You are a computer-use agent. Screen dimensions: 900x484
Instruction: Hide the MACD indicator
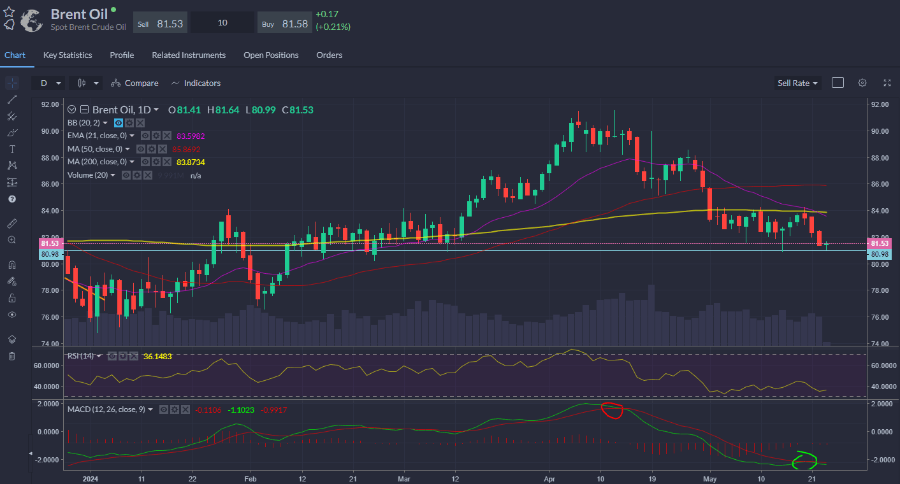click(164, 409)
